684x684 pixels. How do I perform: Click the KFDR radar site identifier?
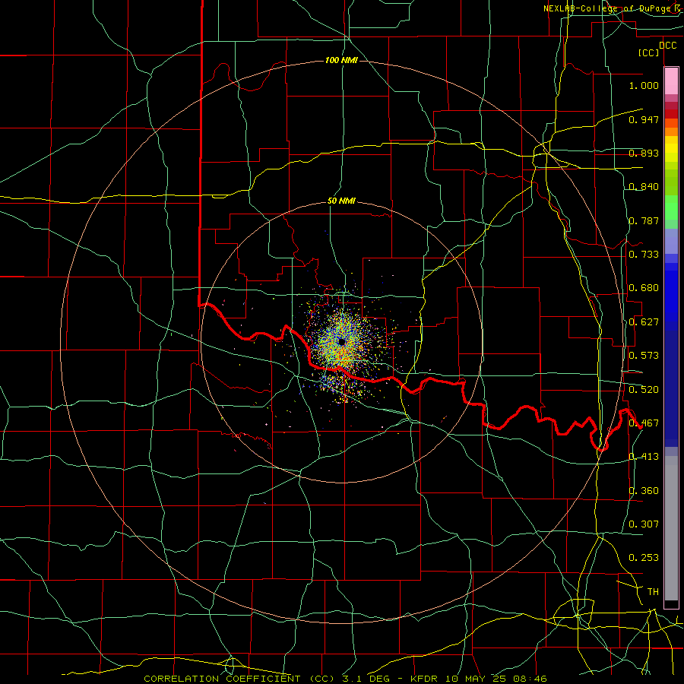coord(424,679)
